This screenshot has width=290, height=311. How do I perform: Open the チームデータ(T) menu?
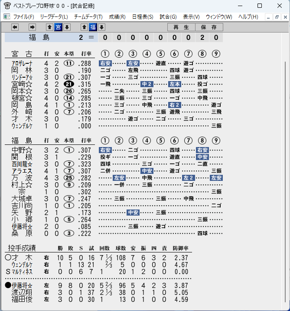(88, 17)
